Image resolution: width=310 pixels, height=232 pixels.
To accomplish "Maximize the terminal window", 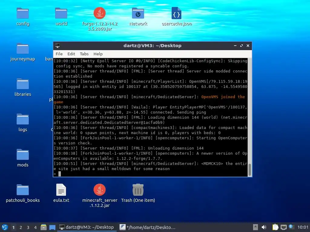I will click(x=241, y=46).
